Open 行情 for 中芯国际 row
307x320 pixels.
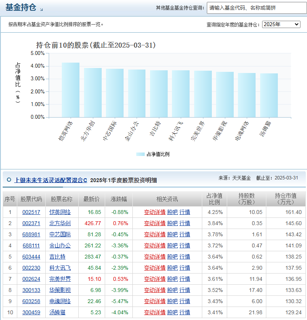[x=185, y=234]
